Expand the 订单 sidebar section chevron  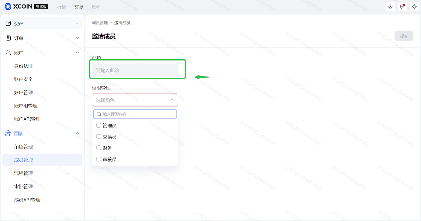point(77,38)
